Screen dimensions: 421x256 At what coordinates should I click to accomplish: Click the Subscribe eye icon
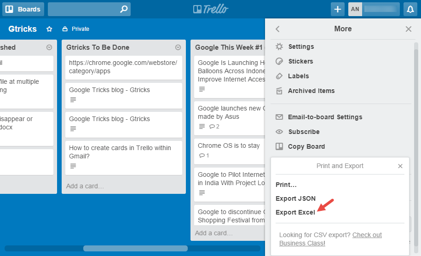(279, 132)
